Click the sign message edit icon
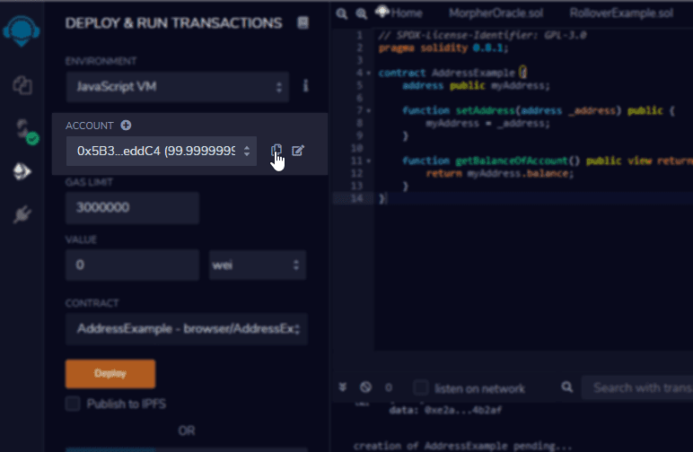The image size is (693, 452). pyautogui.click(x=298, y=151)
